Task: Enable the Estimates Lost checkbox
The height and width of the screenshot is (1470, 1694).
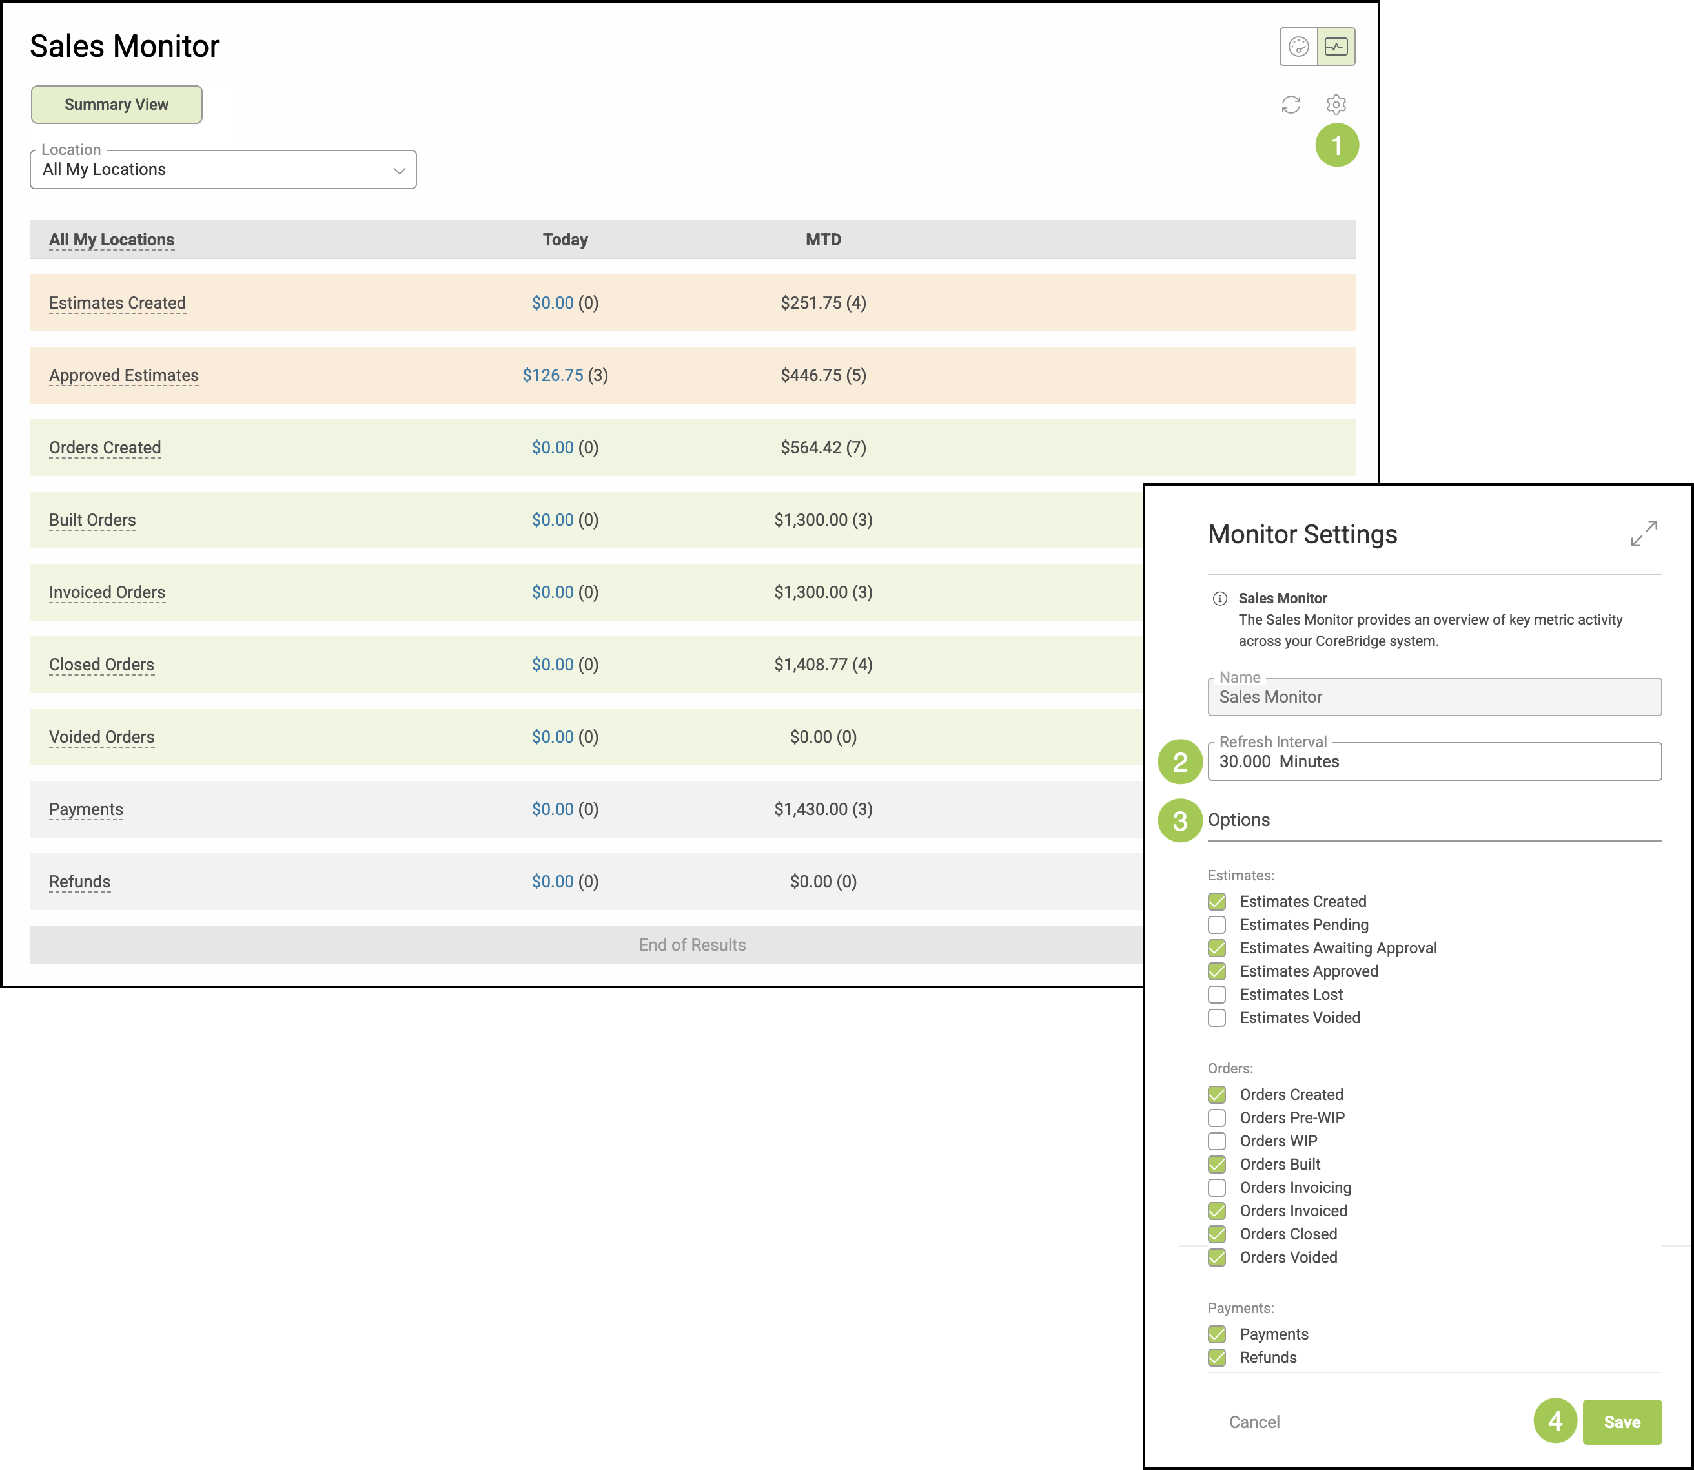Action: coord(1217,994)
